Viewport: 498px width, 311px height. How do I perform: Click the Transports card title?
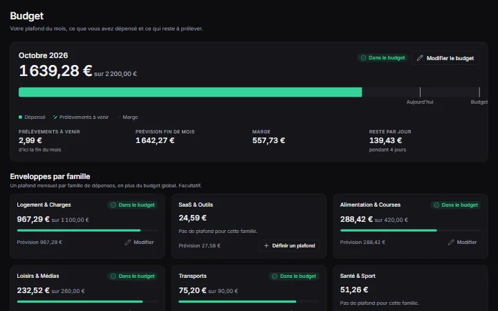192,276
